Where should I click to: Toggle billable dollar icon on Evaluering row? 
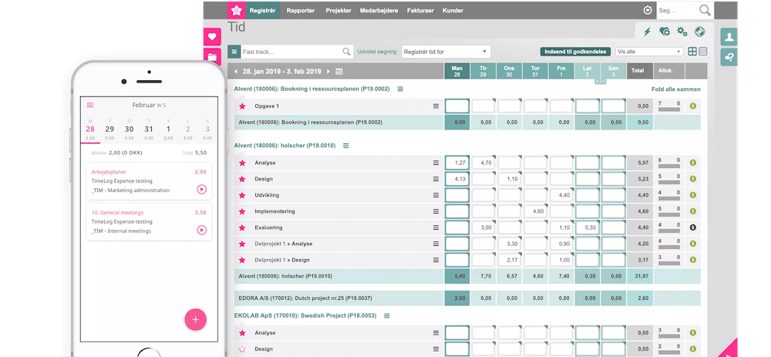[x=692, y=227]
